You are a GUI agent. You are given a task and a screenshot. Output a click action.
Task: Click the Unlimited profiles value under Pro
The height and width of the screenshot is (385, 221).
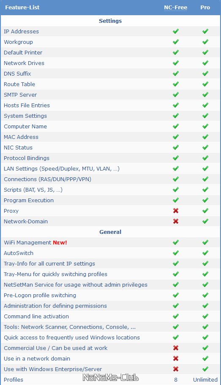205,380
